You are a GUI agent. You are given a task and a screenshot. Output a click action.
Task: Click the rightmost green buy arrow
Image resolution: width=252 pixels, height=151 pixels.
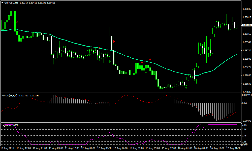click(x=186, y=88)
